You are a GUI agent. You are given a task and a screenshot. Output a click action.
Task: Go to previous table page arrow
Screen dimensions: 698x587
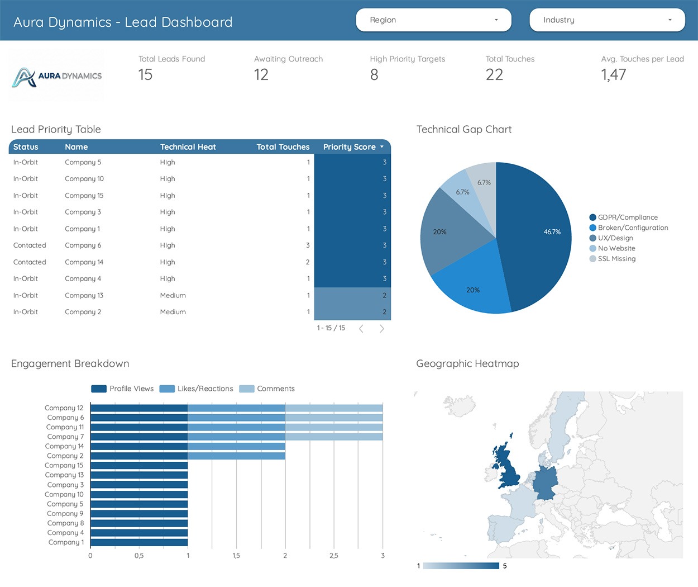tap(361, 329)
